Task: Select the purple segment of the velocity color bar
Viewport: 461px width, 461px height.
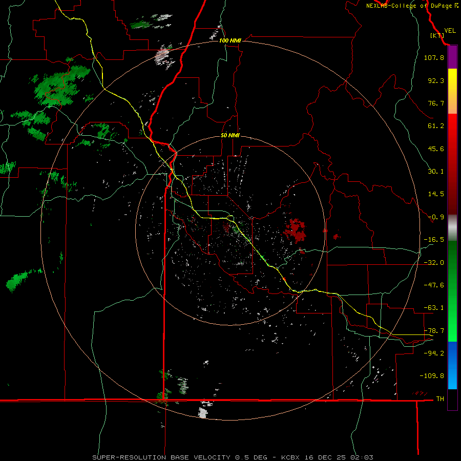Action: coord(452,57)
